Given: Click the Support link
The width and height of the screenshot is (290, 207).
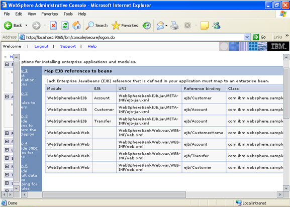Looking at the screenshot, I should click(68, 46).
